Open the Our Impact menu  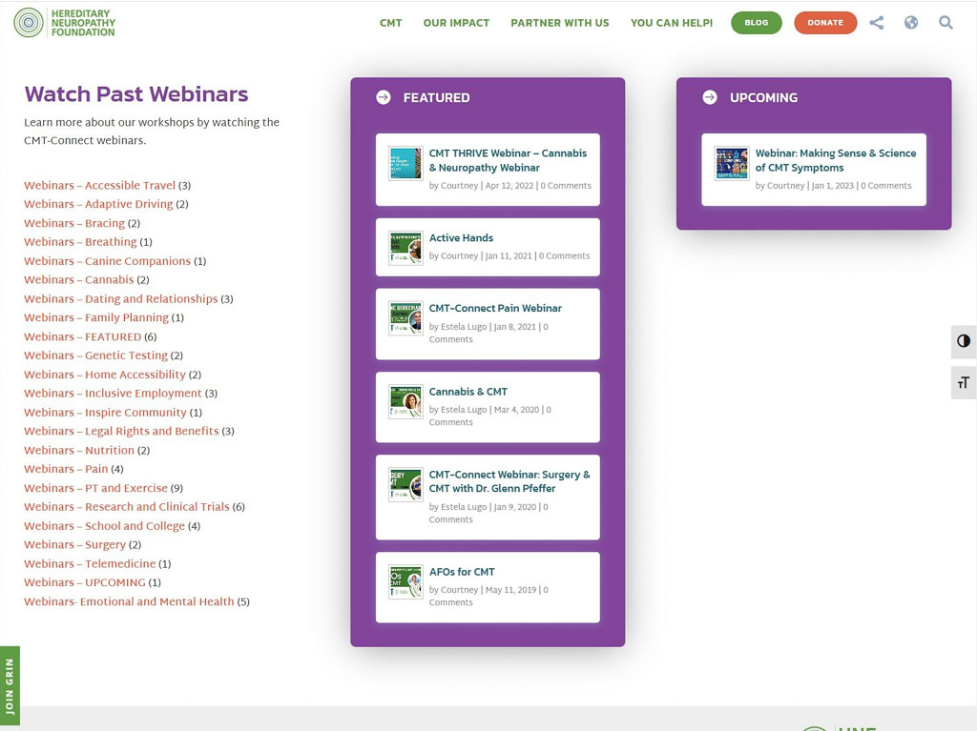click(x=456, y=23)
